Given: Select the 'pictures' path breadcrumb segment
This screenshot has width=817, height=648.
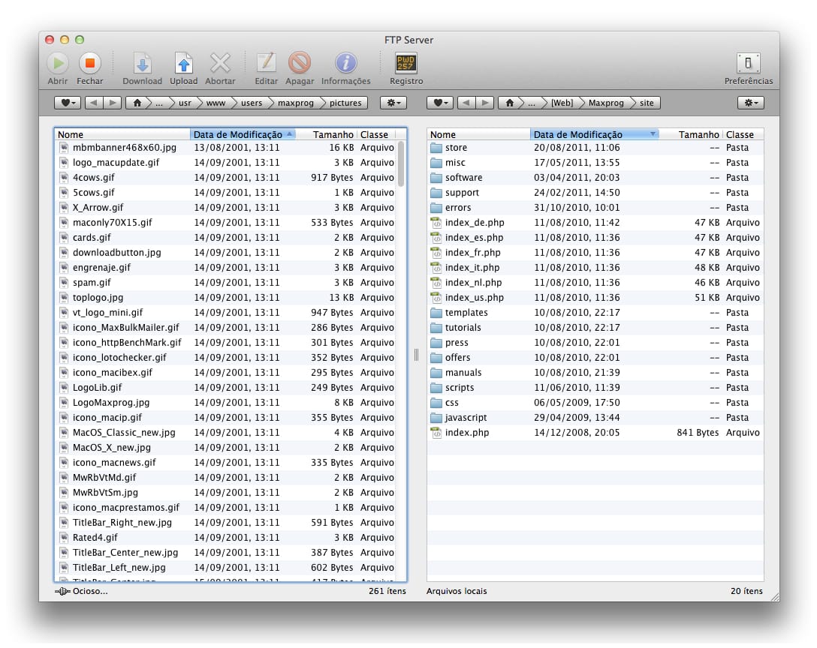Looking at the screenshot, I should coord(345,103).
